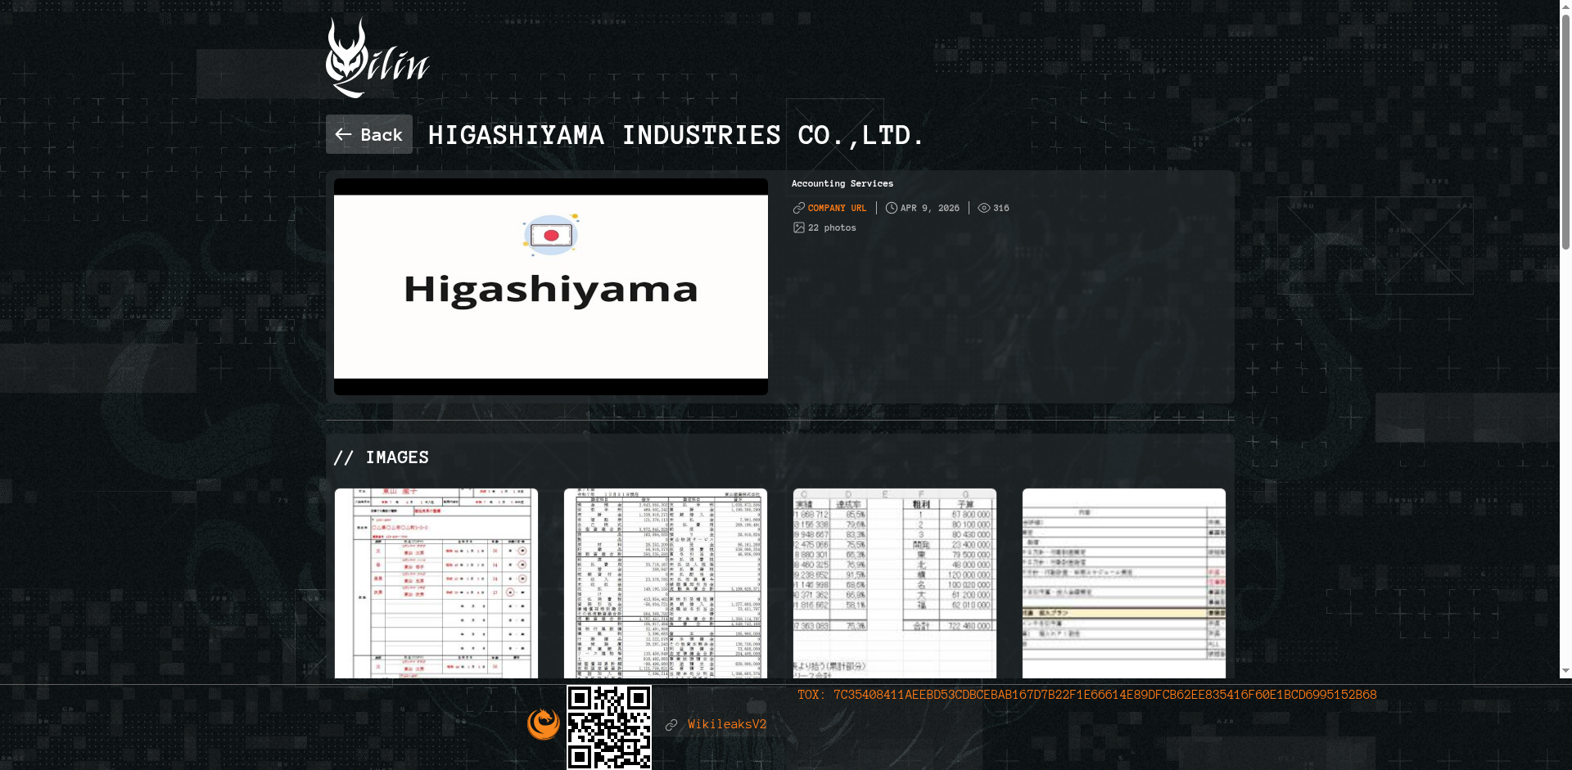The image size is (1572, 770).
Task: Click the eye icon beside view count 316
Action: (984, 208)
